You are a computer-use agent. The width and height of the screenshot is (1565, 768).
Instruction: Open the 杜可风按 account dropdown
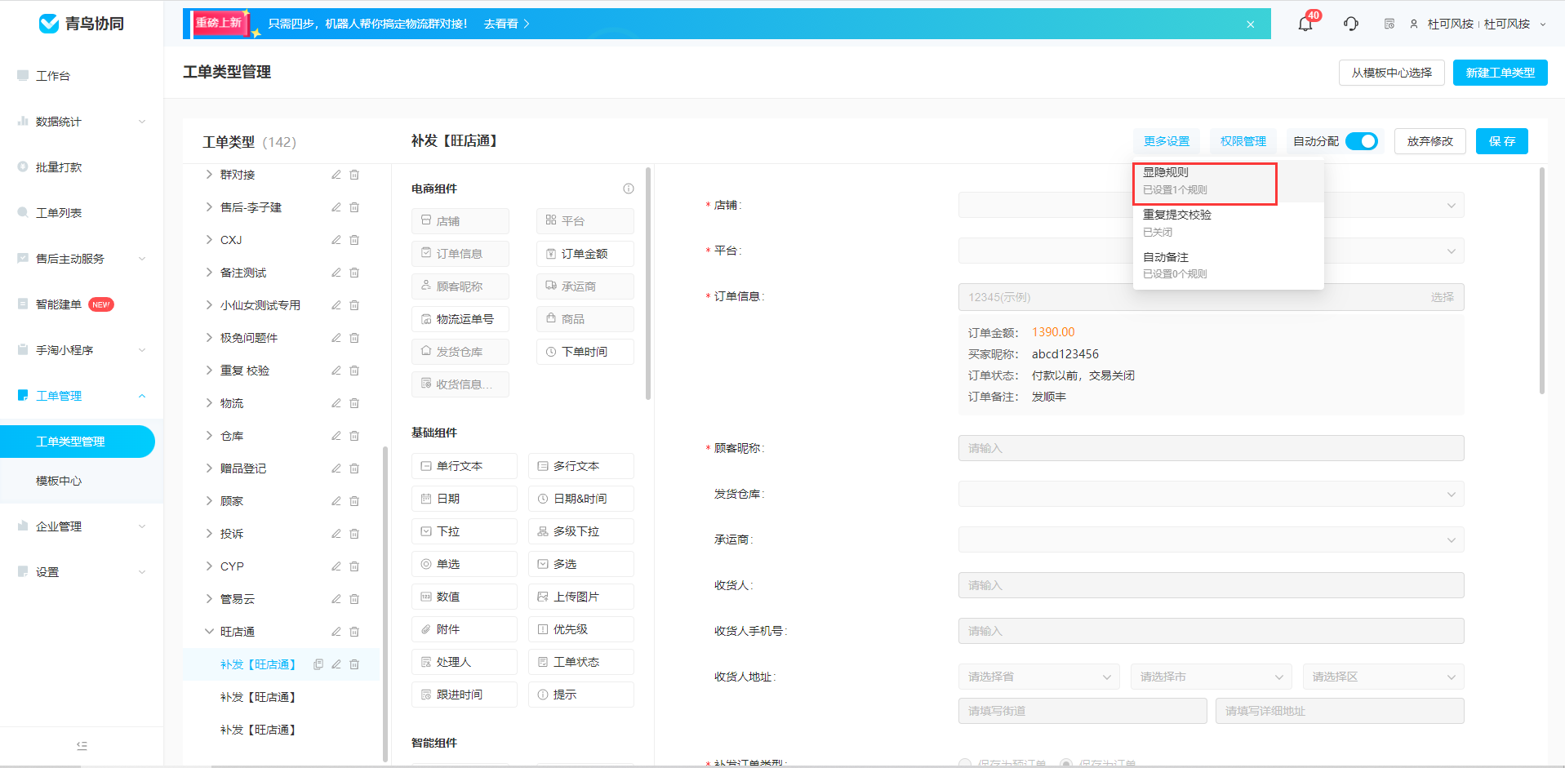tap(1480, 24)
